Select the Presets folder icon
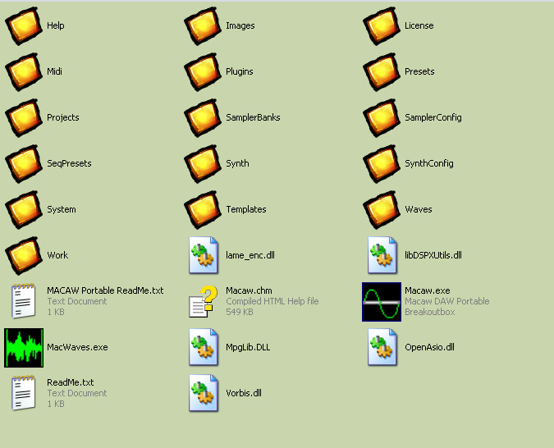 point(382,71)
